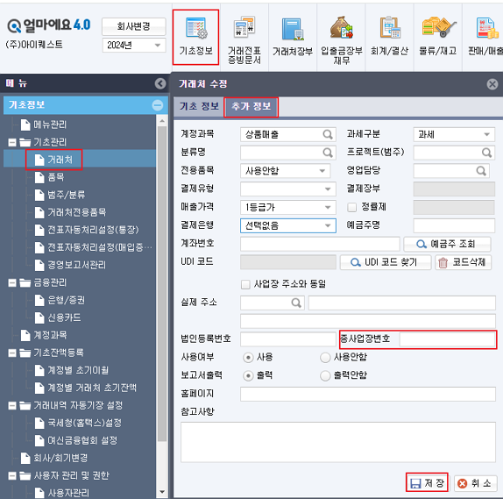
Task: Collapse the 거래내역 자동기장 설정 folder
Action: pyautogui.click(x=12, y=406)
